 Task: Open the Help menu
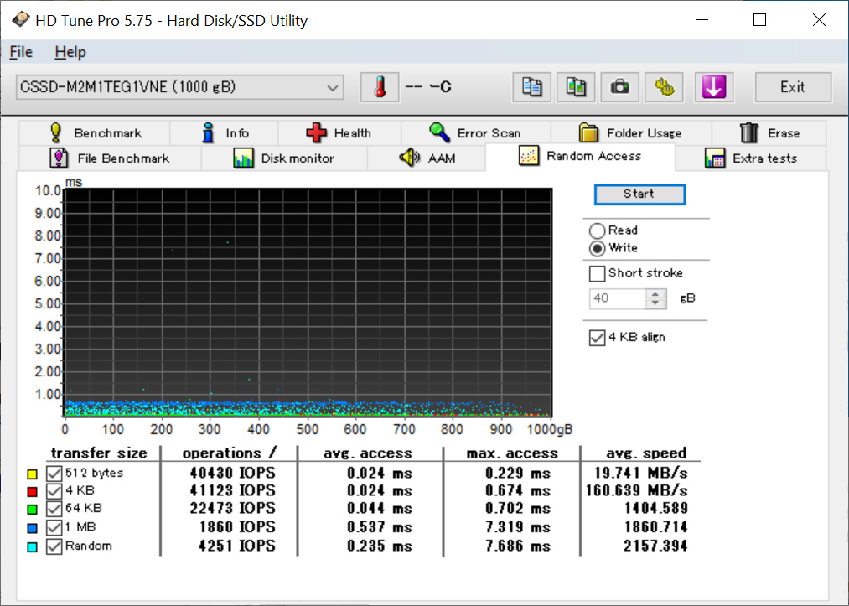coord(70,52)
